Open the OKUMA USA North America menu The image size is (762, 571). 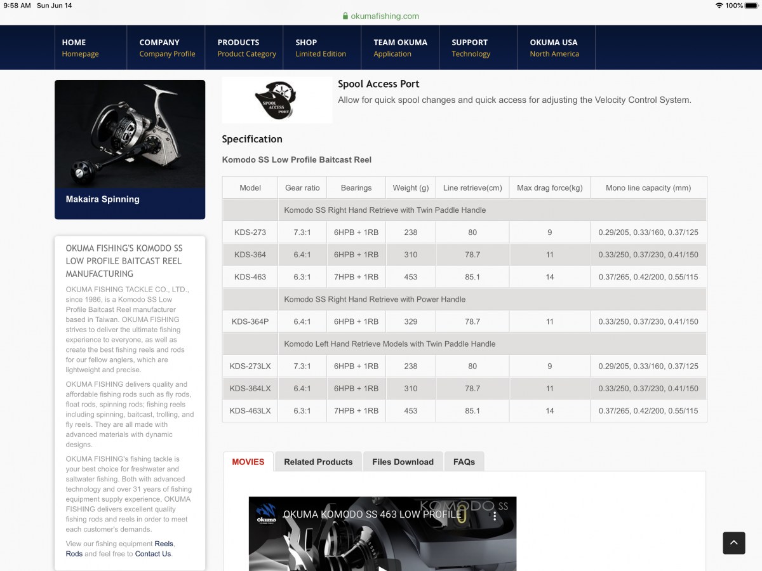(x=556, y=48)
